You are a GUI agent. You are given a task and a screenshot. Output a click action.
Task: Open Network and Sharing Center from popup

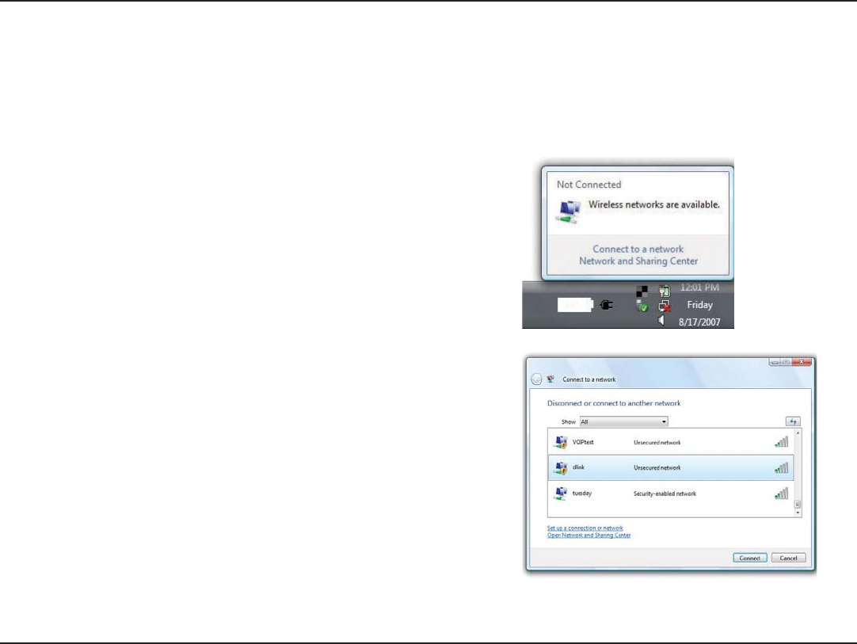click(x=638, y=261)
